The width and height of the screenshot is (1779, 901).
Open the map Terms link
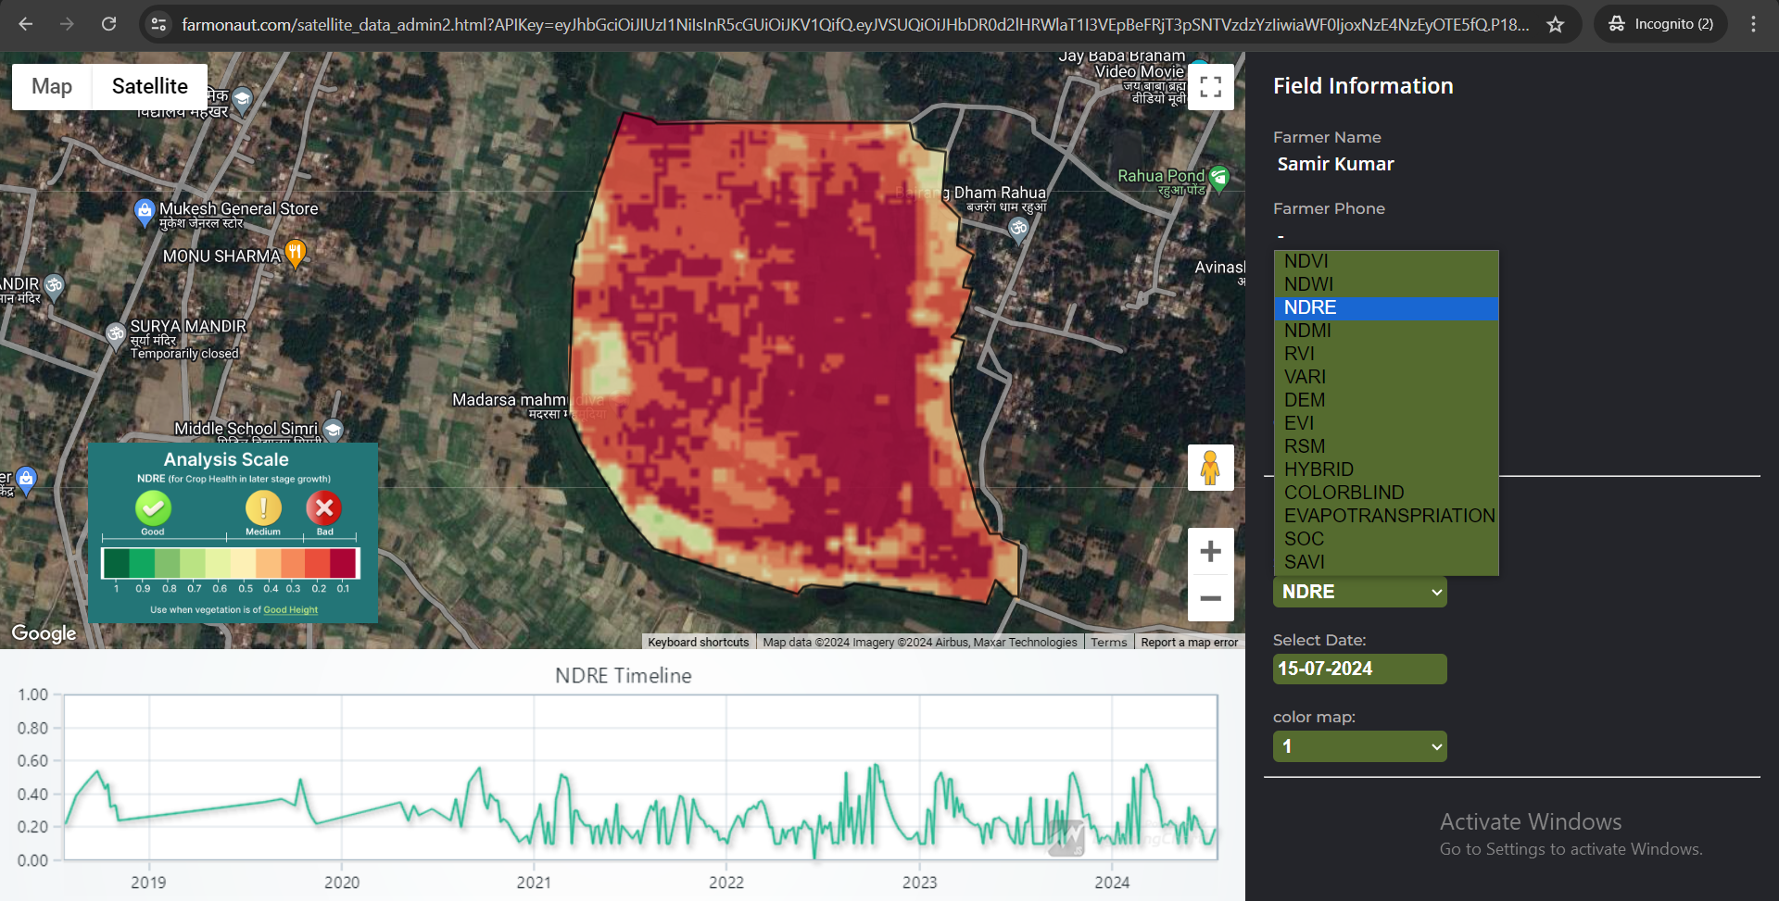tap(1109, 642)
